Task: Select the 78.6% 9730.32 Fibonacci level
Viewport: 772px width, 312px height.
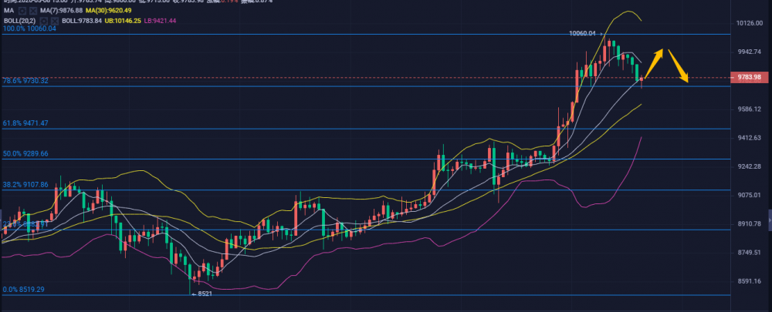Action: [26, 81]
